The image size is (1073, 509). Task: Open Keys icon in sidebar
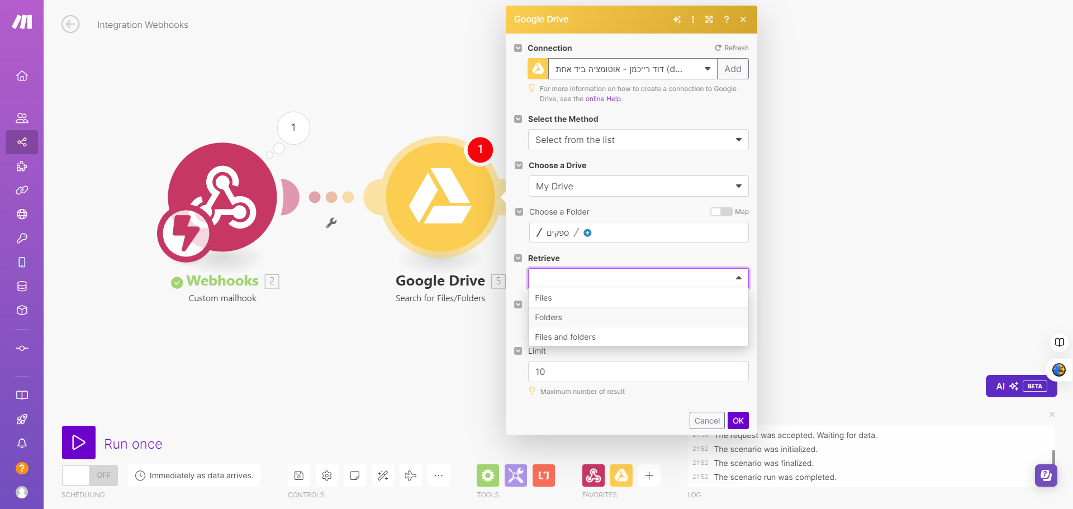tap(22, 238)
